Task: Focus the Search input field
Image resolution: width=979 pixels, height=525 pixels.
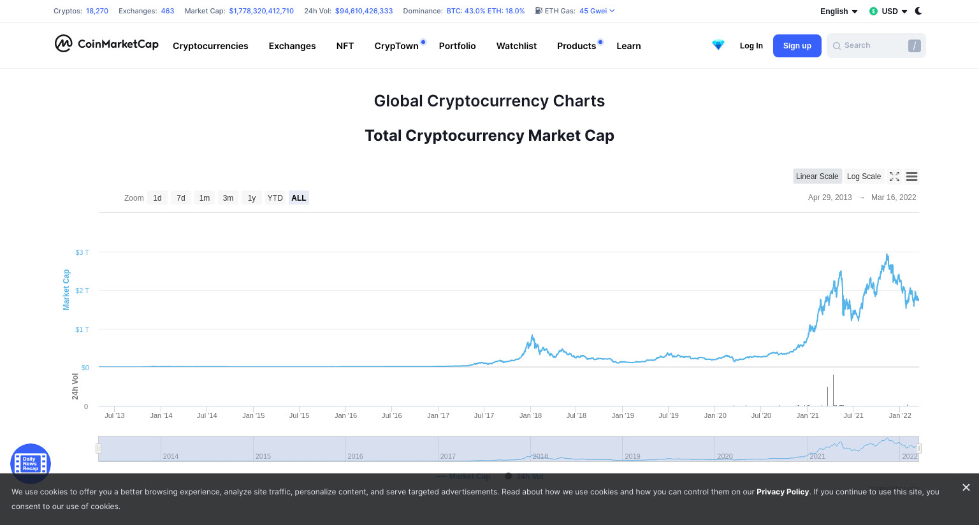Action: click(876, 46)
